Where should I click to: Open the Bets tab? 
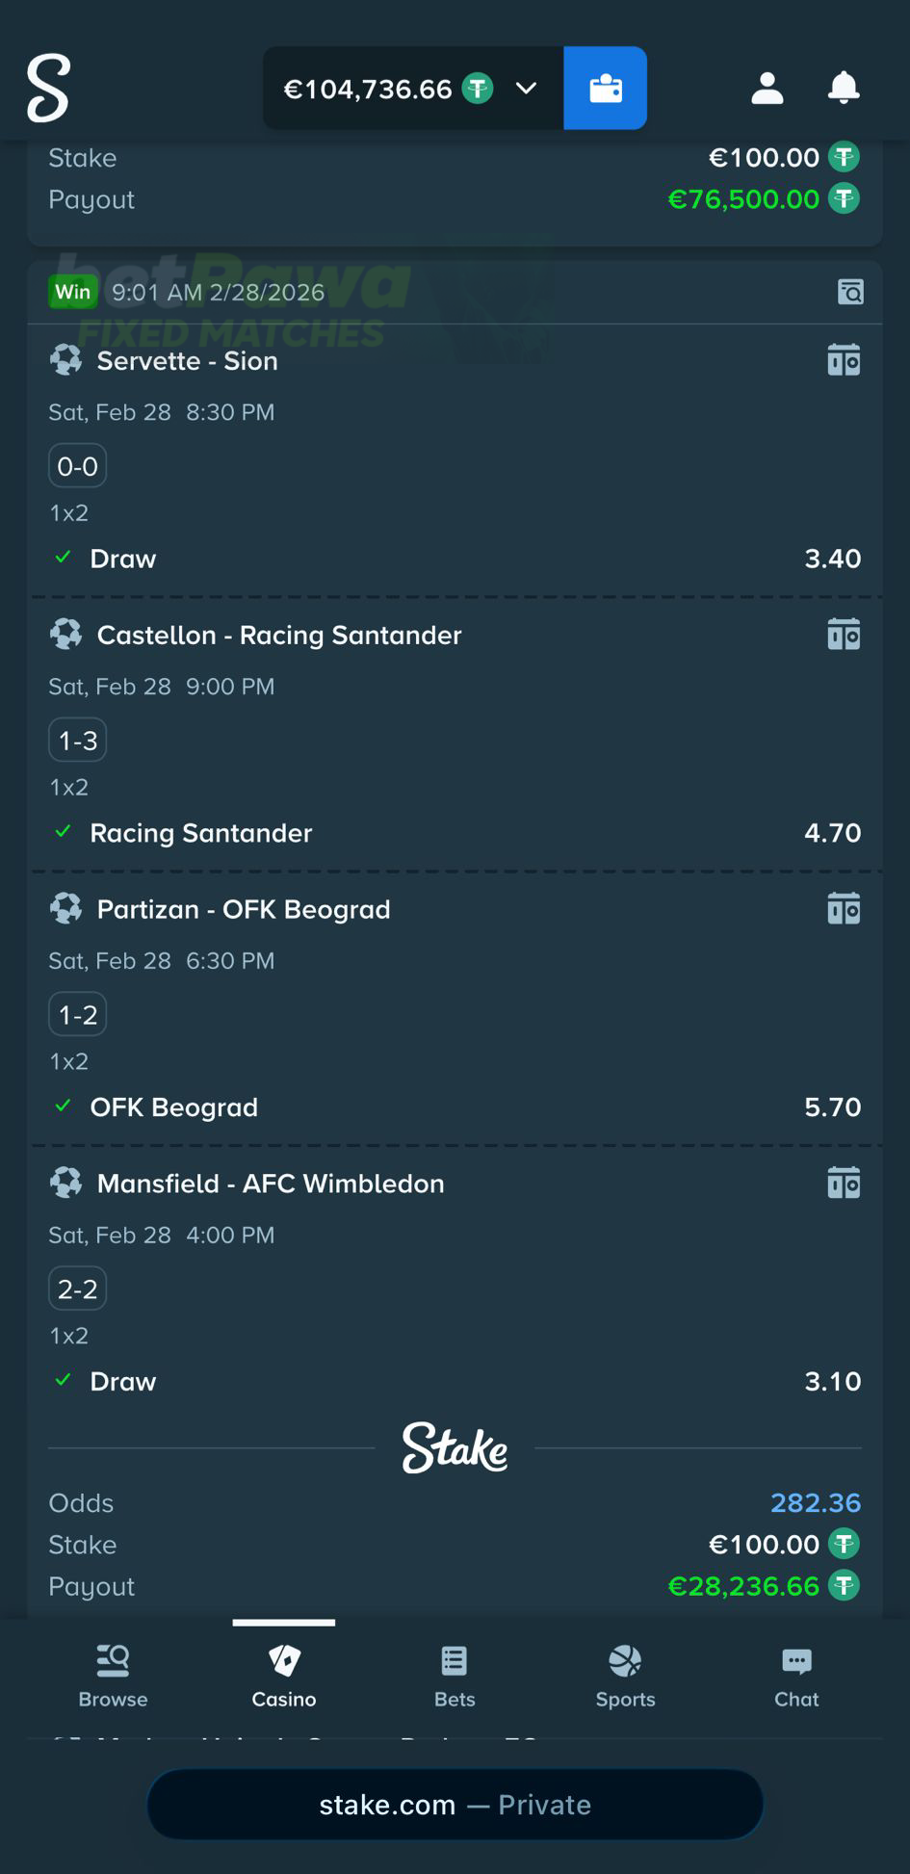(455, 1676)
